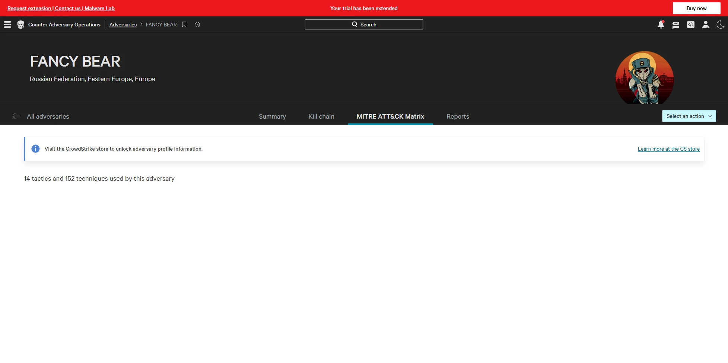Click the blue info icon in banner
The width and height of the screenshot is (728, 363).
click(x=35, y=149)
